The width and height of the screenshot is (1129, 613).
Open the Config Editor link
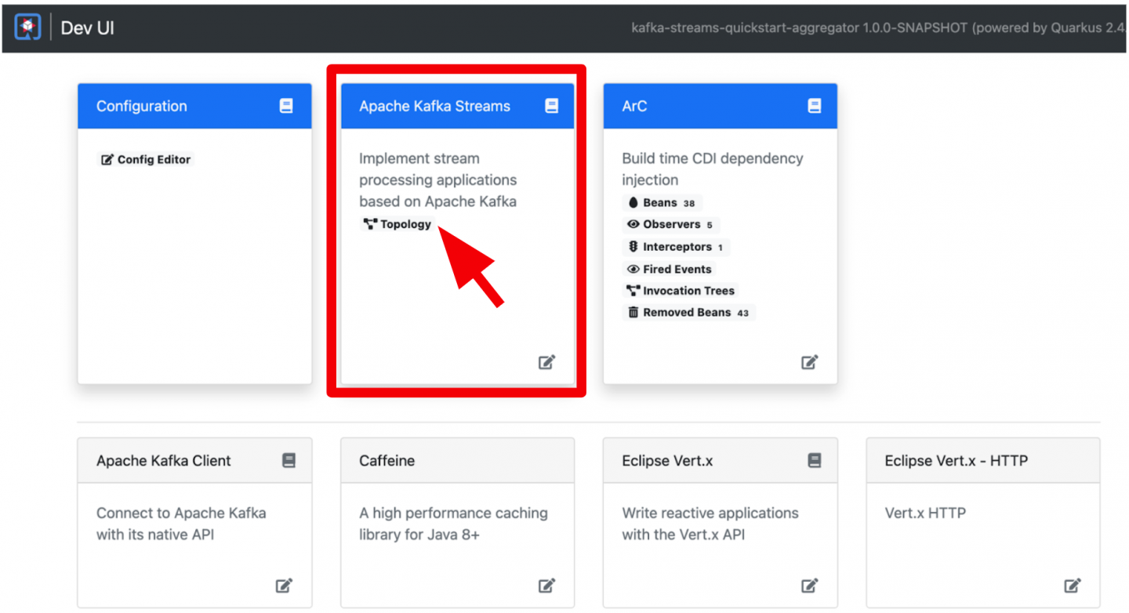145,159
